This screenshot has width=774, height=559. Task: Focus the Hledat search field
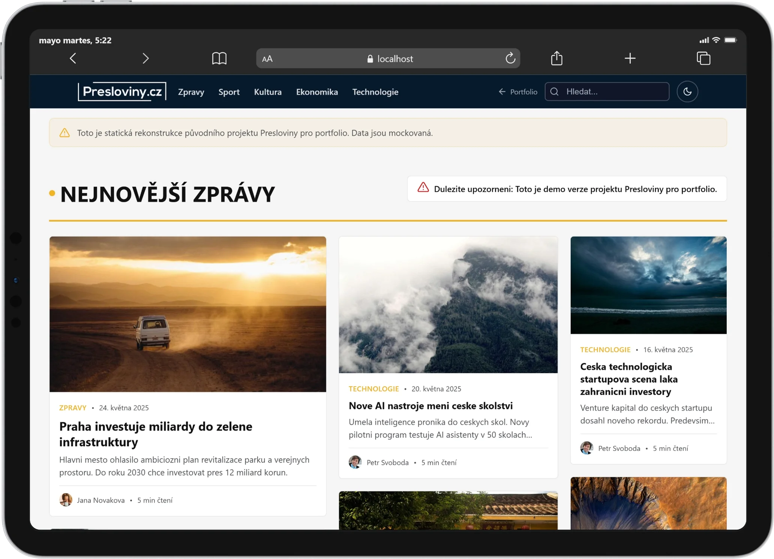[x=607, y=92]
